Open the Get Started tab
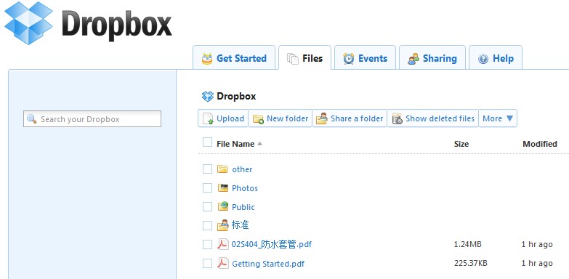This screenshot has height=279, width=569. [x=234, y=58]
